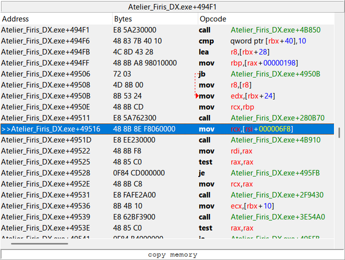Image resolution: width=345 pixels, height=260 pixels.
Task: Click the vertical scrollbar thumb
Action: coord(339,132)
